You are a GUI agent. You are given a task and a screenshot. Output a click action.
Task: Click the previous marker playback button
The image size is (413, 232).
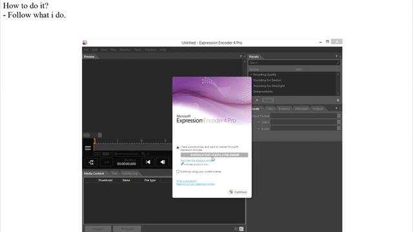point(148,162)
